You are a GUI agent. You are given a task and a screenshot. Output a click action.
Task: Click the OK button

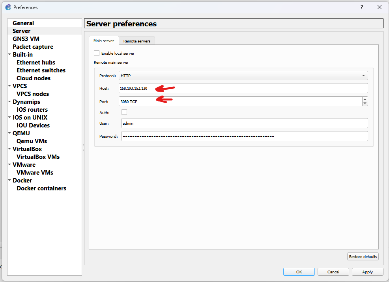(299, 272)
